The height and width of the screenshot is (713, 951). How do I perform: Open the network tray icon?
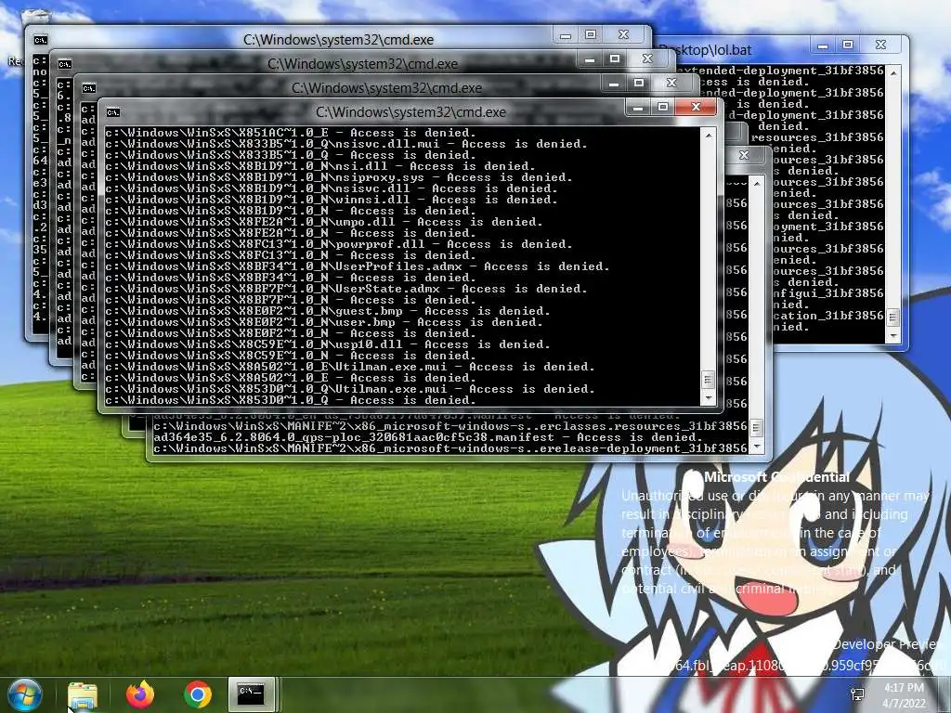tap(857, 694)
